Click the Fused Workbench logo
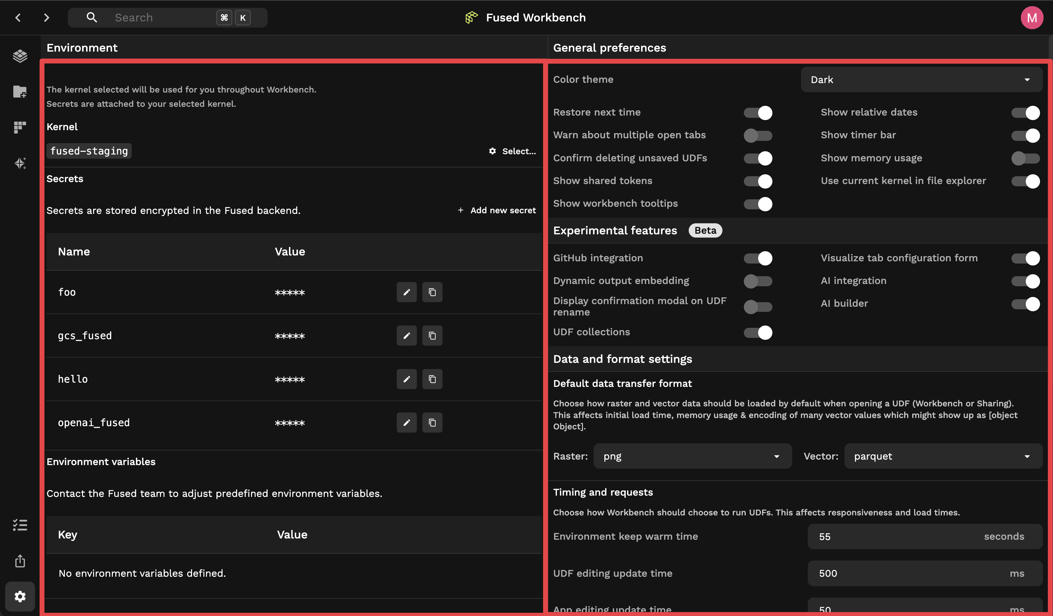 [x=471, y=18]
